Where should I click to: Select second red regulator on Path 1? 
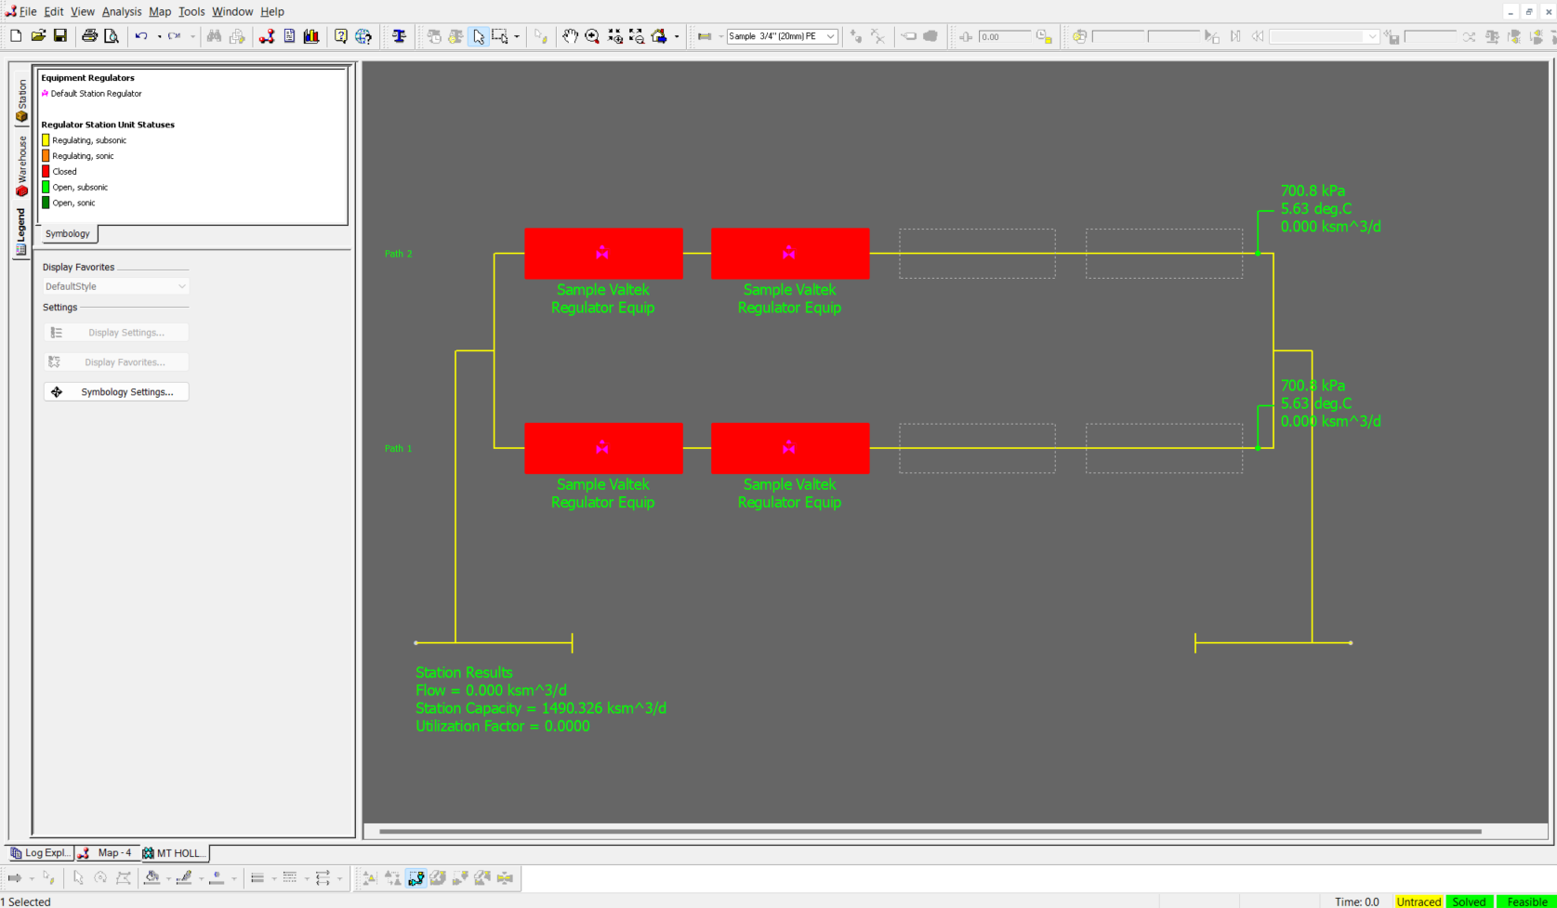[790, 448]
